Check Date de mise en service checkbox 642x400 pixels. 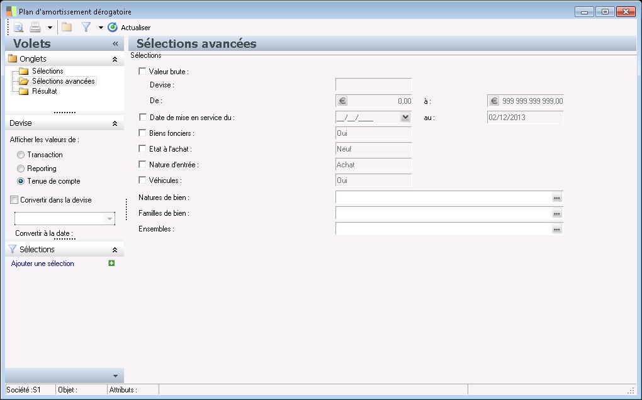point(142,118)
